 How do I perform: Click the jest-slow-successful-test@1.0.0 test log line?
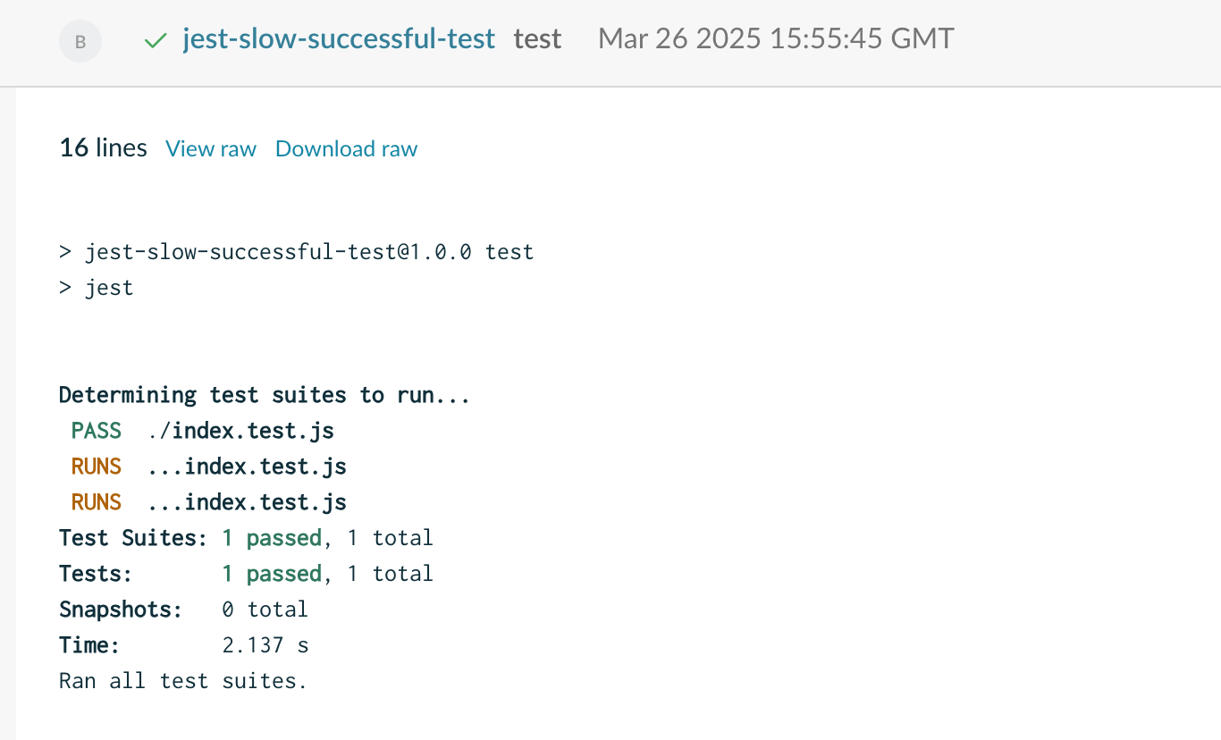[x=296, y=251]
